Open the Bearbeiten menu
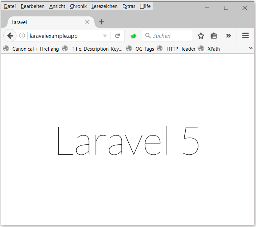This screenshot has width=256, height=227. tap(33, 6)
